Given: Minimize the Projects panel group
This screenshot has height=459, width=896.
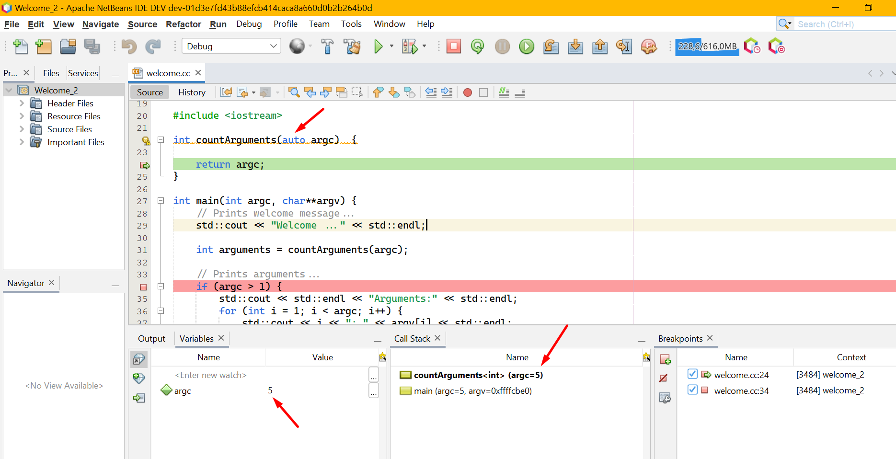Looking at the screenshot, I should pyautogui.click(x=115, y=75).
